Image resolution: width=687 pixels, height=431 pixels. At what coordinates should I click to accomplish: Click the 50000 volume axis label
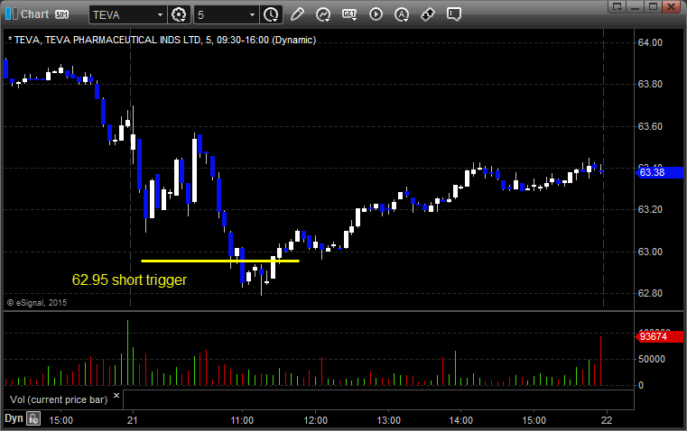[652, 359]
